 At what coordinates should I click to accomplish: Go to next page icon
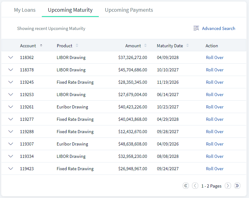coord(228,186)
